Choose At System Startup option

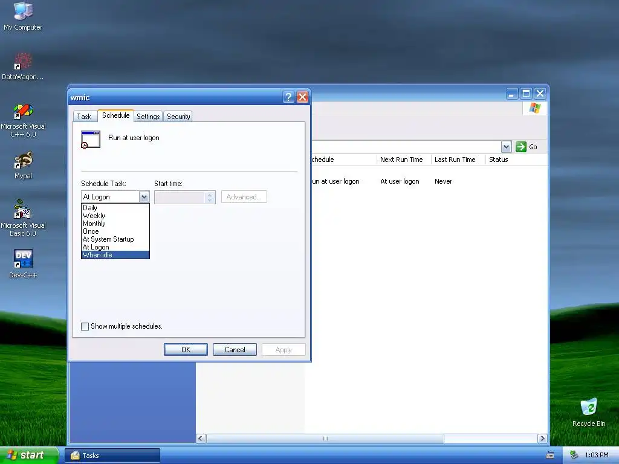[115, 239]
